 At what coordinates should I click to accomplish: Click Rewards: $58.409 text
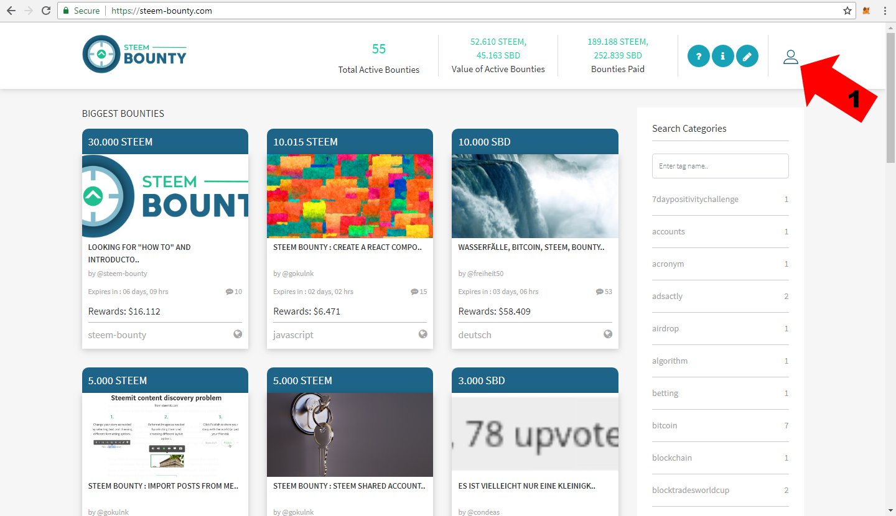495,311
